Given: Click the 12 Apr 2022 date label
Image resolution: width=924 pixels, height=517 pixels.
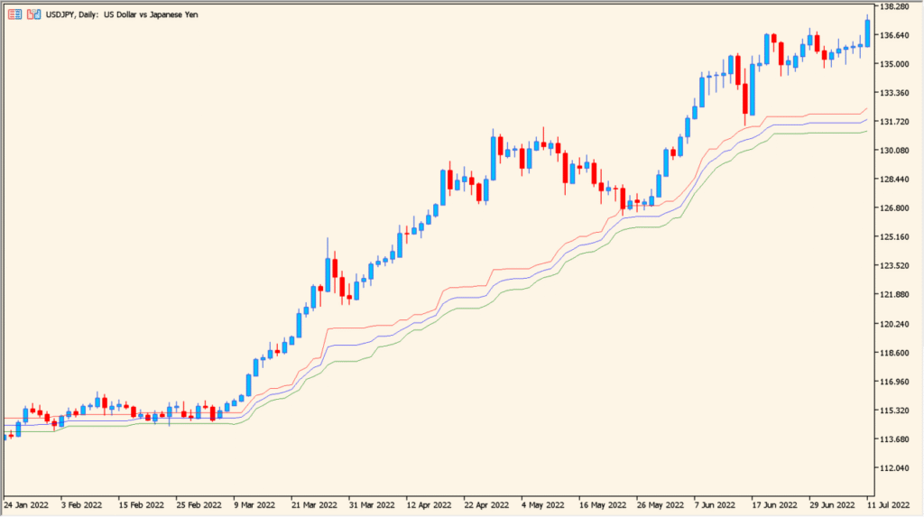Looking at the screenshot, I should [x=429, y=505].
